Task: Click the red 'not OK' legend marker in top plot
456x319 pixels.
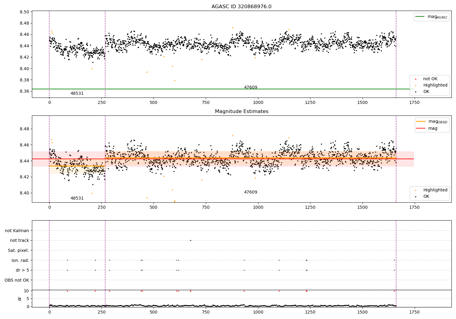Action: [416, 79]
